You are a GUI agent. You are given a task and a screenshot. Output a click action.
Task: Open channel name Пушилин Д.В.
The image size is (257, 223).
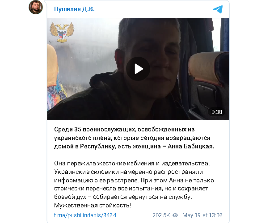coord(74,9)
